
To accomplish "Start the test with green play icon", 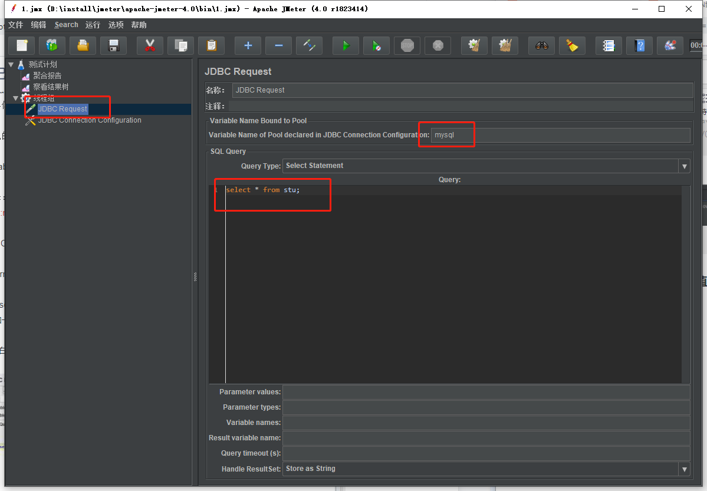I will click(346, 45).
